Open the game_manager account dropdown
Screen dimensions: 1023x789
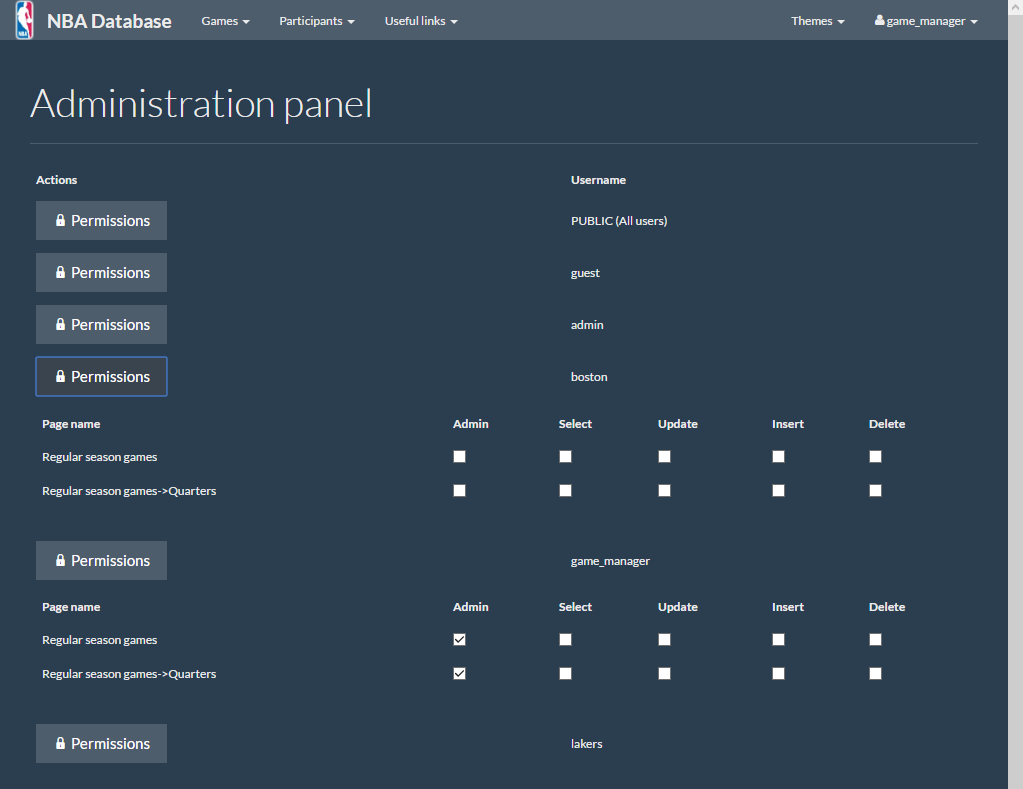tap(925, 20)
